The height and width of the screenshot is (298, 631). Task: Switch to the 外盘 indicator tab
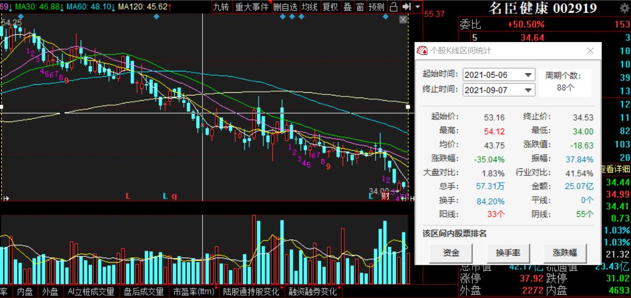(50, 292)
